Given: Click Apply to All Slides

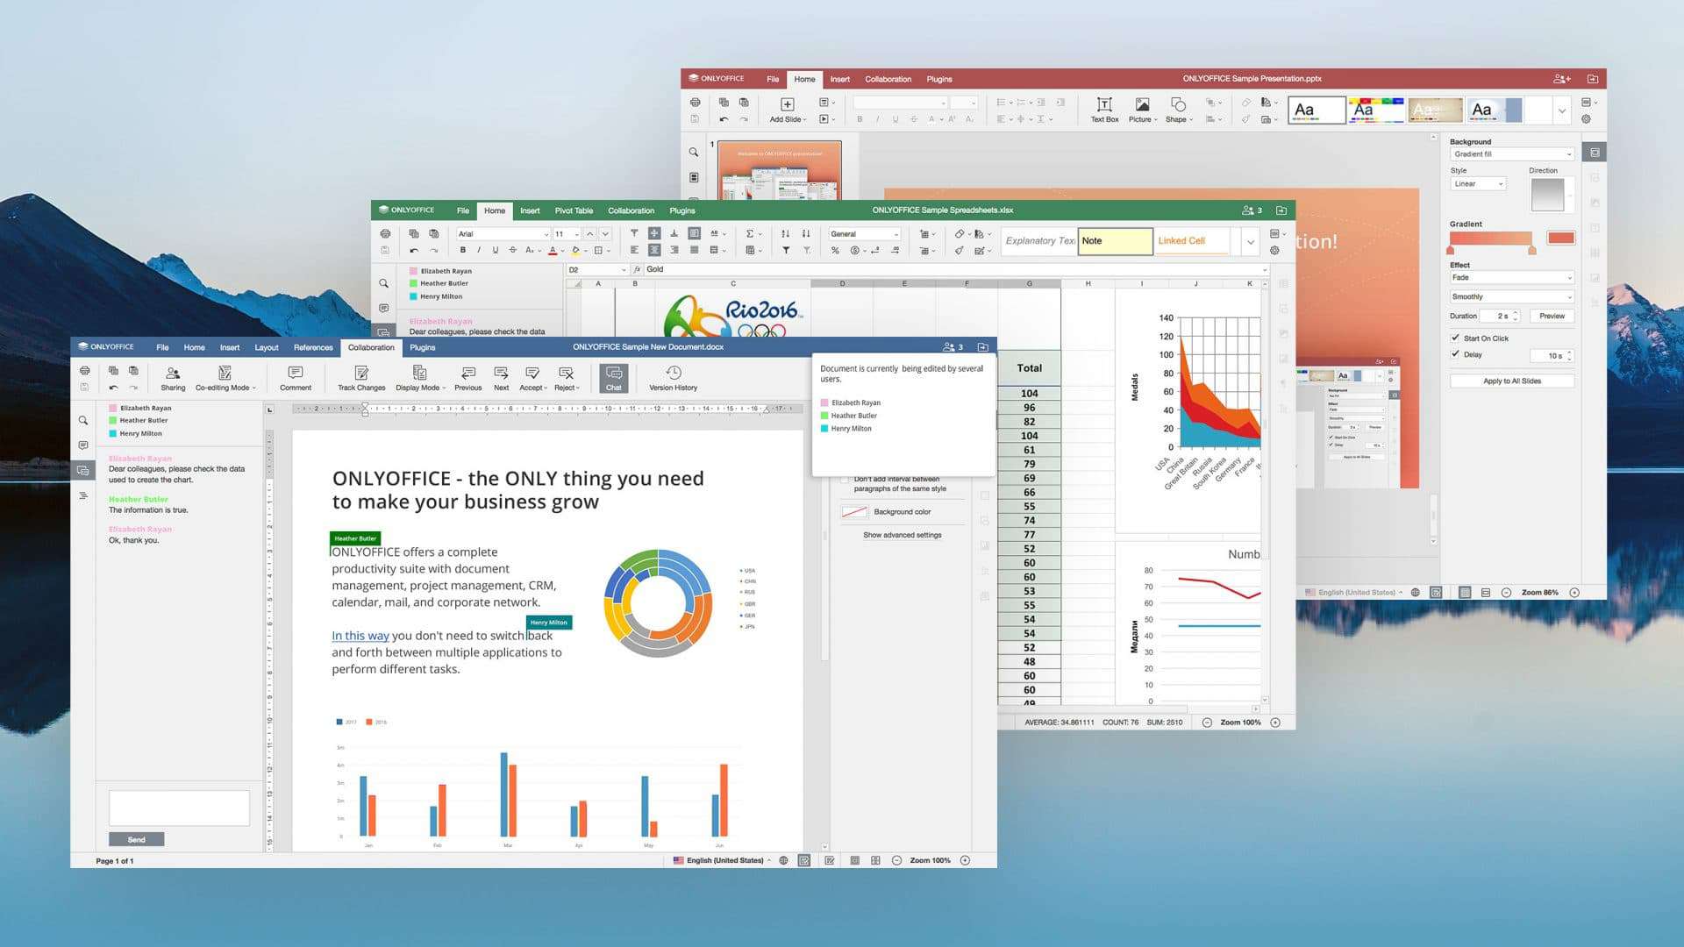Looking at the screenshot, I should [1510, 381].
